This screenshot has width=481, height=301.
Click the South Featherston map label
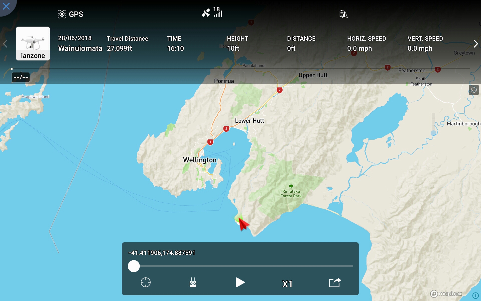[x=421, y=82]
